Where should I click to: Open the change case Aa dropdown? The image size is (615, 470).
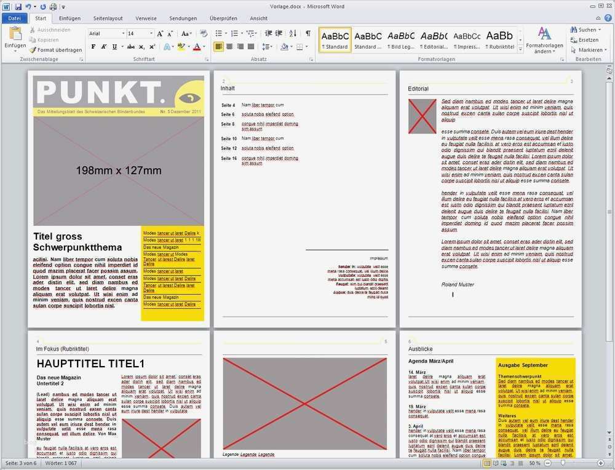pos(187,34)
